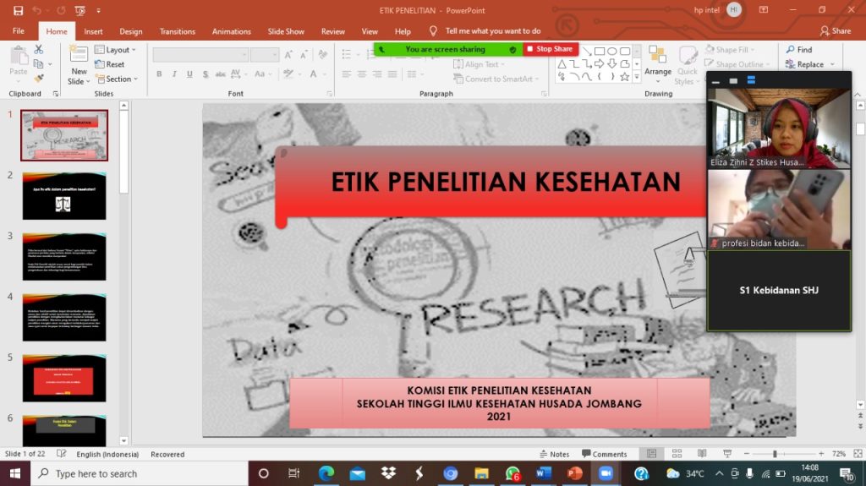Click the New Slide icon

tap(79, 56)
